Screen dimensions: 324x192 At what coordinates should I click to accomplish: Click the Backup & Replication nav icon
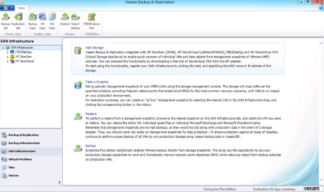[4, 135]
